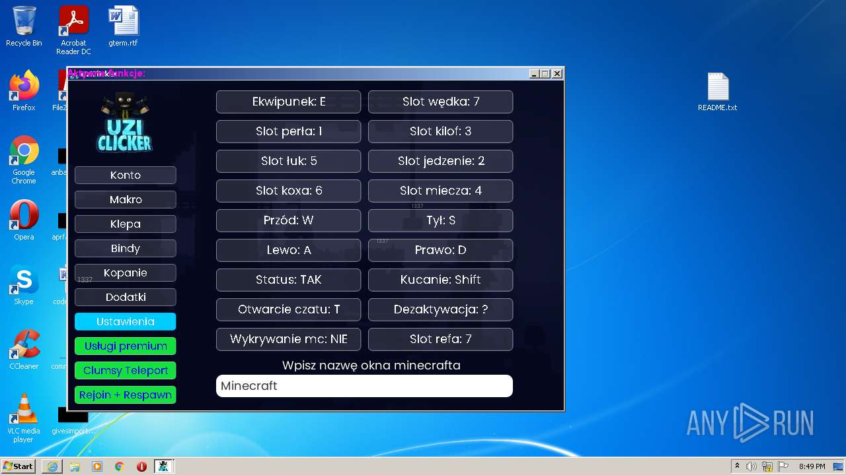Select the highlighted Ustawienia tab

click(126, 321)
